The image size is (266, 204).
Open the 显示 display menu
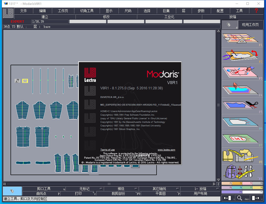pos(109,11)
